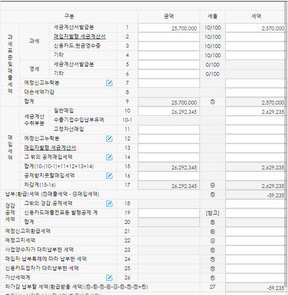The image size is (288, 295).
Task: Open edit icon next to 그 밖의 공제매입세액
Action: 109,157
